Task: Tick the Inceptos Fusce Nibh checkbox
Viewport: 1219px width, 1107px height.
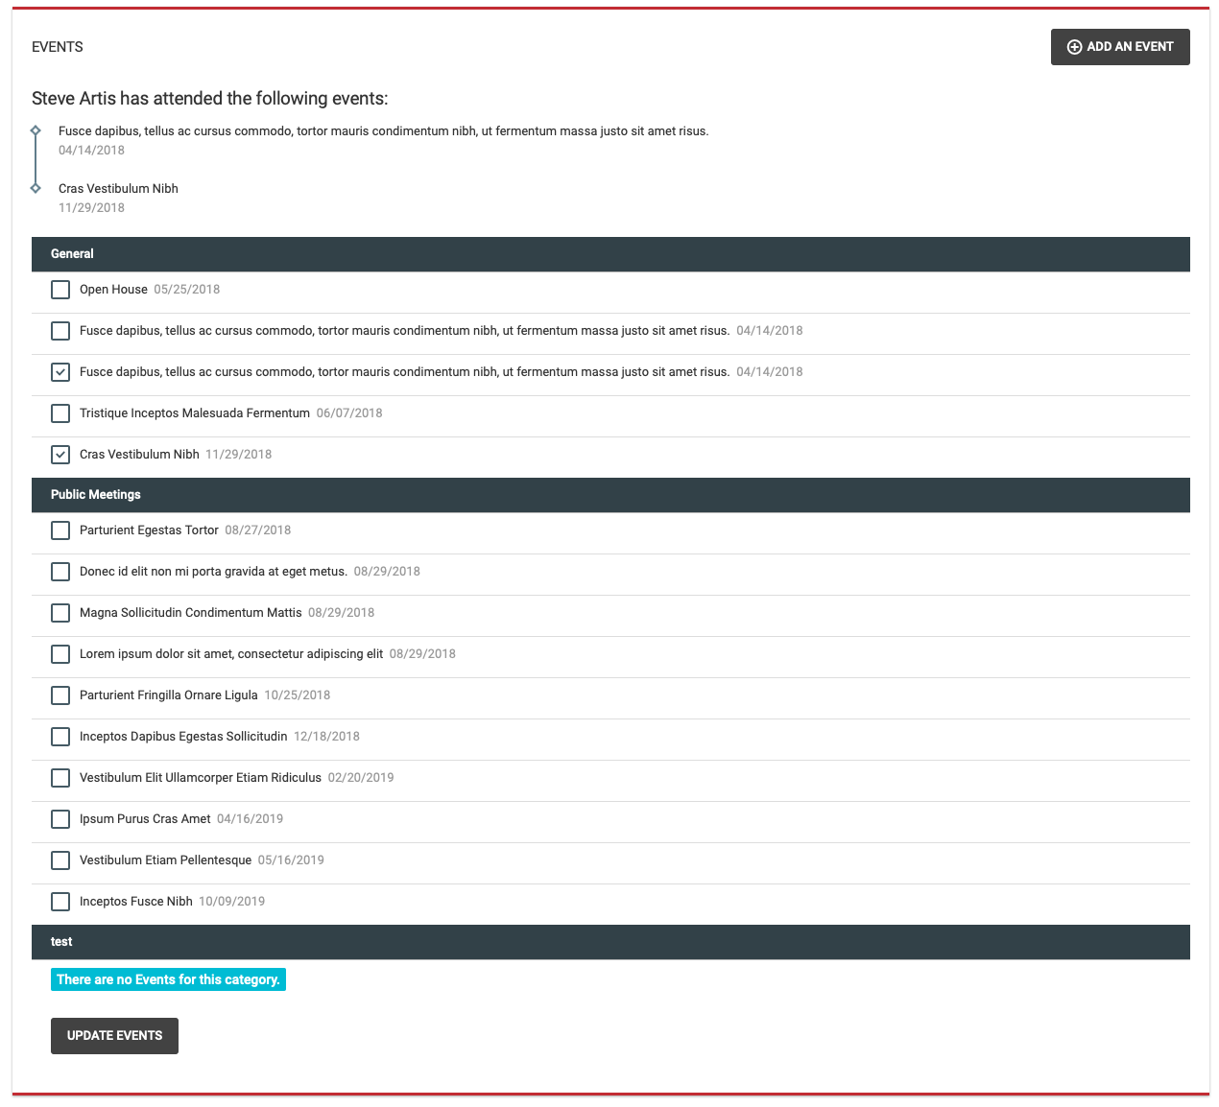Action: (x=60, y=902)
